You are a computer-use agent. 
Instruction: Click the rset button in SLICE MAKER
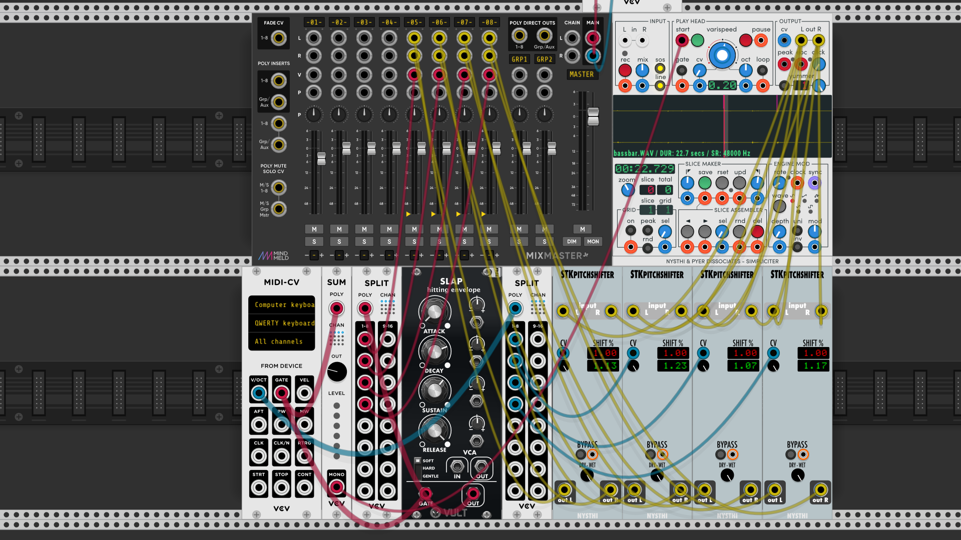[x=722, y=183]
